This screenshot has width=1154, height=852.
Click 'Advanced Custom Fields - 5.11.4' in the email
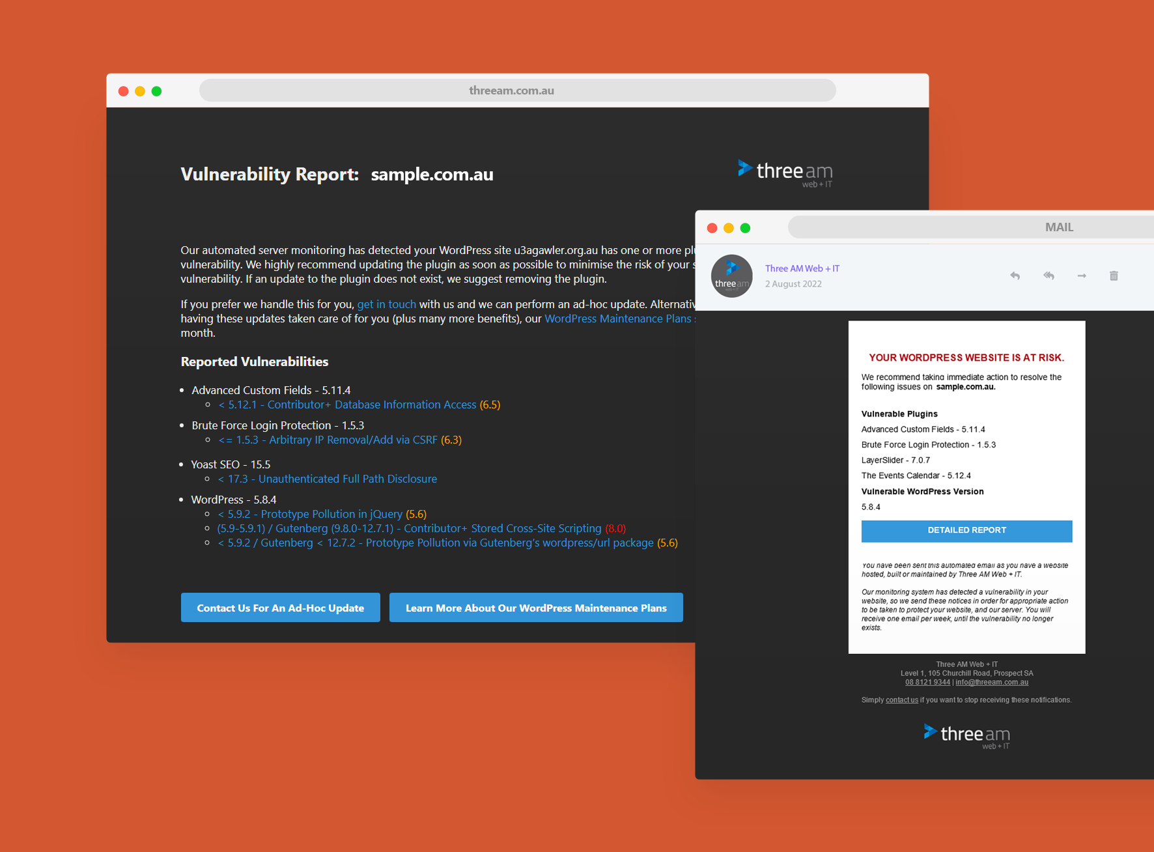pyautogui.click(x=923, y=429)
